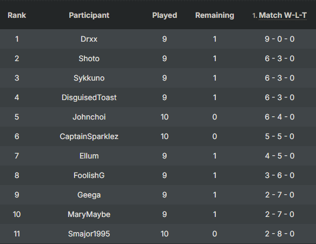Open Sykkuno's participant entry

tap(89, 78)
